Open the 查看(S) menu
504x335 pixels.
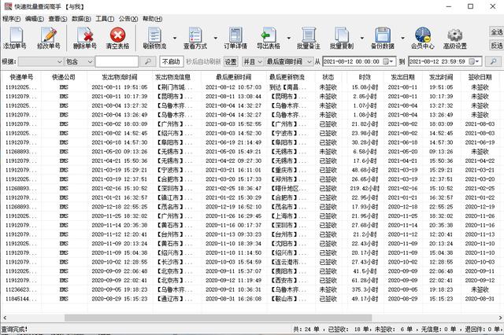click(x=57, y=19)
